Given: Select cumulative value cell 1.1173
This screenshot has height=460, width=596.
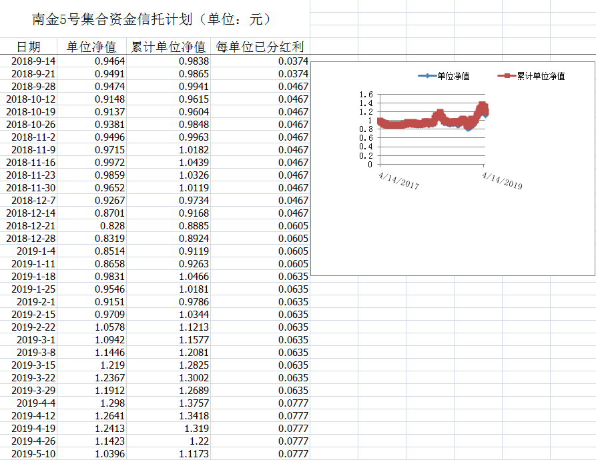Looking at the screenshot, I should point(168,454).
